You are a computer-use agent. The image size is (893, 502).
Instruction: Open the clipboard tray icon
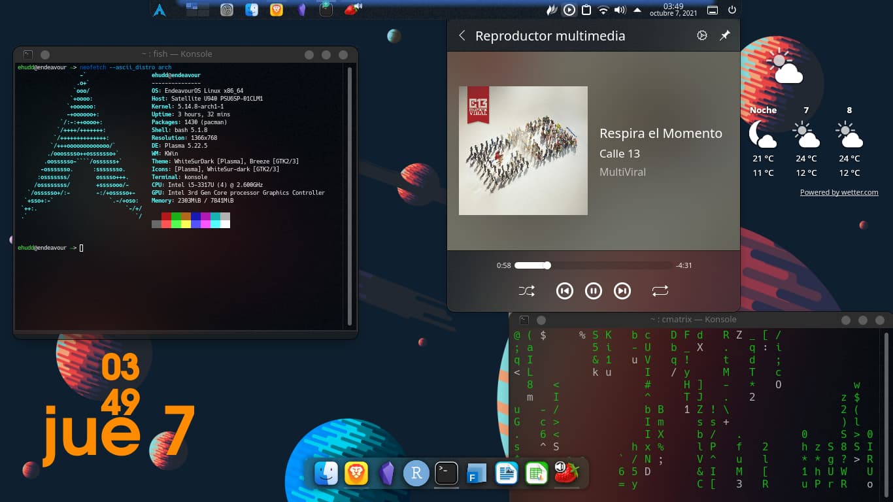click(x=586, y=10)
